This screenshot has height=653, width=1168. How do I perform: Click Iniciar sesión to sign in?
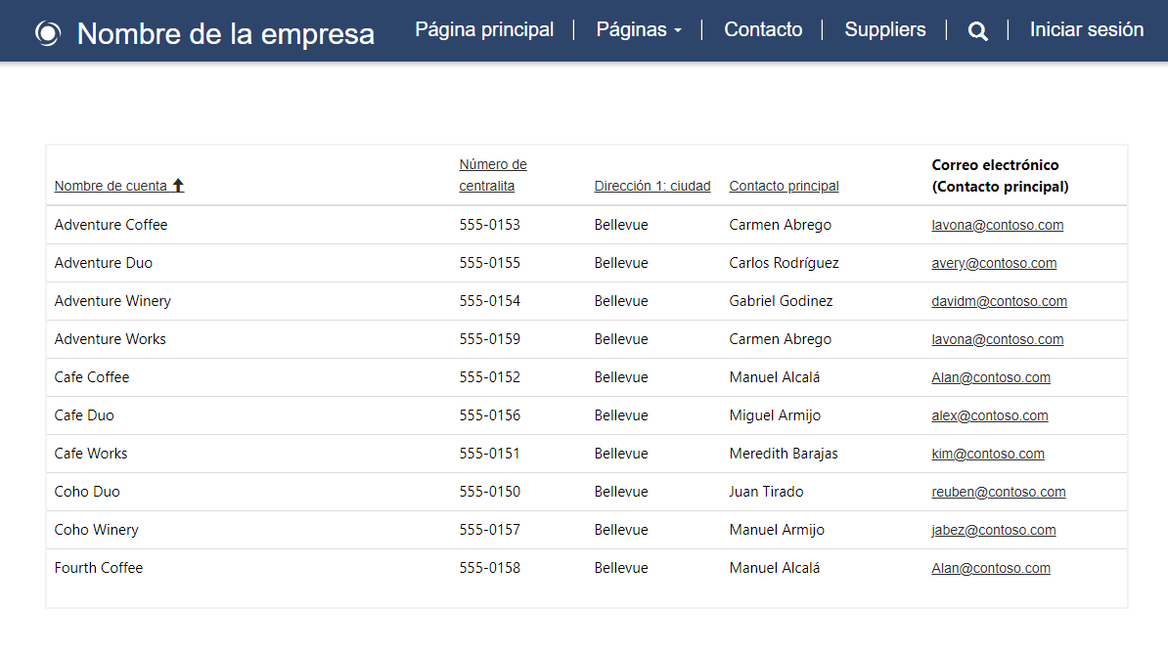coord(1086,29)
